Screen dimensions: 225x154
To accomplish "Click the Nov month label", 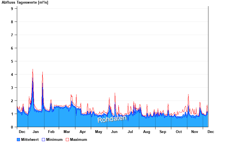I will [x=195, y=132].
